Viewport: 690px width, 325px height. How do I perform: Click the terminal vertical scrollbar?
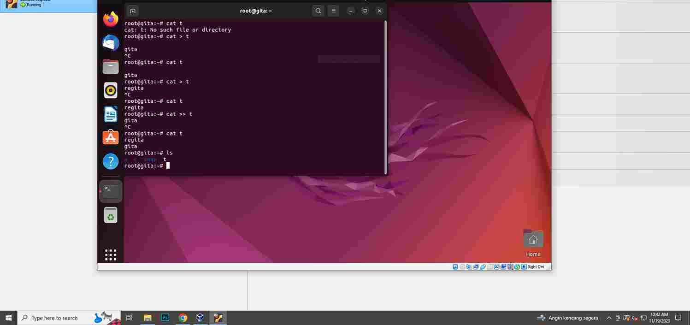(x=385, y=97)
